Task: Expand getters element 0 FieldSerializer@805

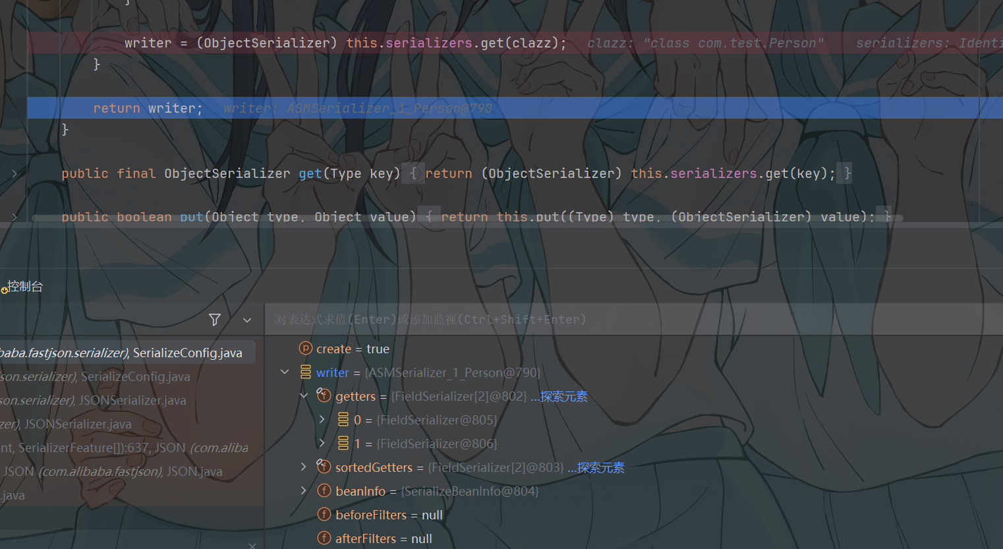Action: [x=322, y=420]
